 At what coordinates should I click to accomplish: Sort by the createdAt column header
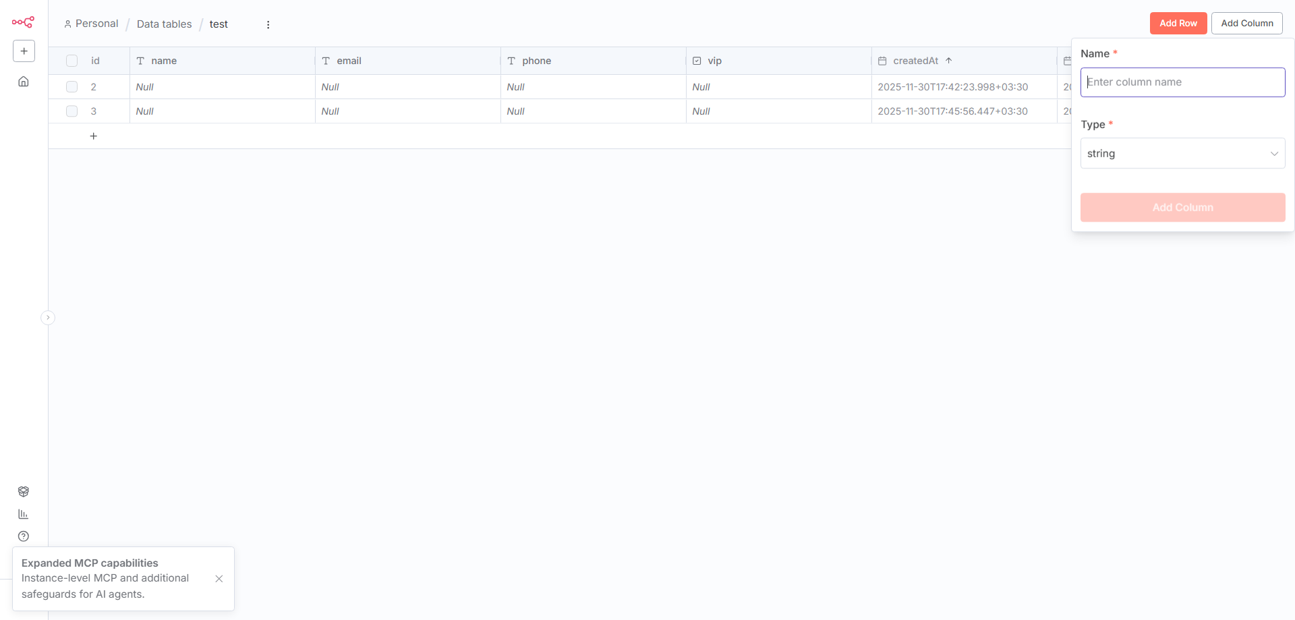pos(915,61)
